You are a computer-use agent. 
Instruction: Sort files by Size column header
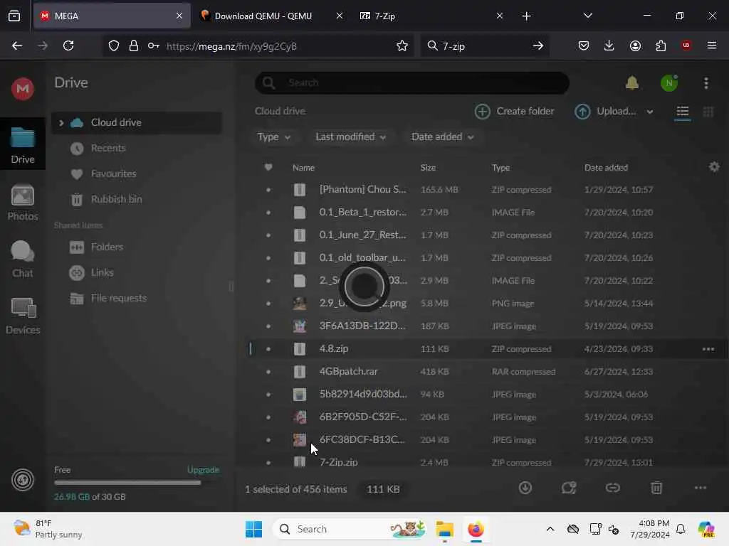point(428,168)
